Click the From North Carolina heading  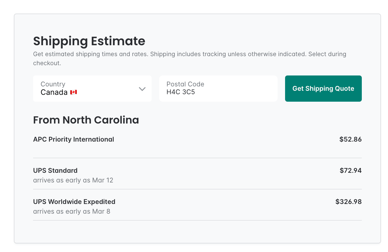tap(86, 120)
